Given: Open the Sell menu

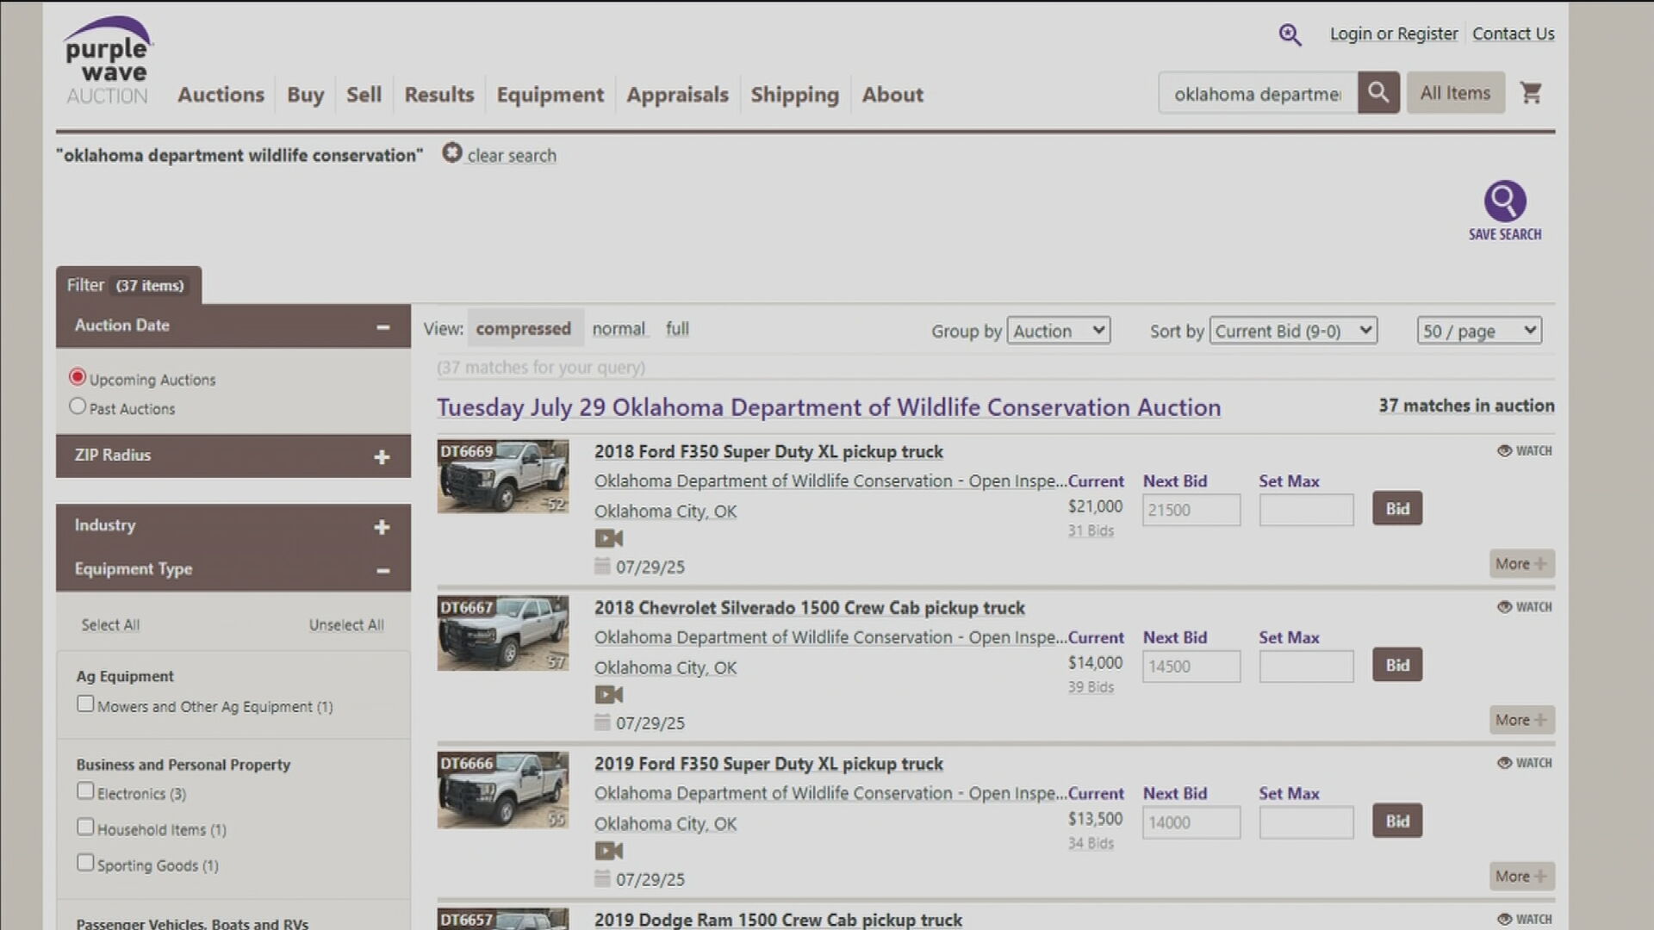Looking at the screenshot, I should [x=364, y=95].
